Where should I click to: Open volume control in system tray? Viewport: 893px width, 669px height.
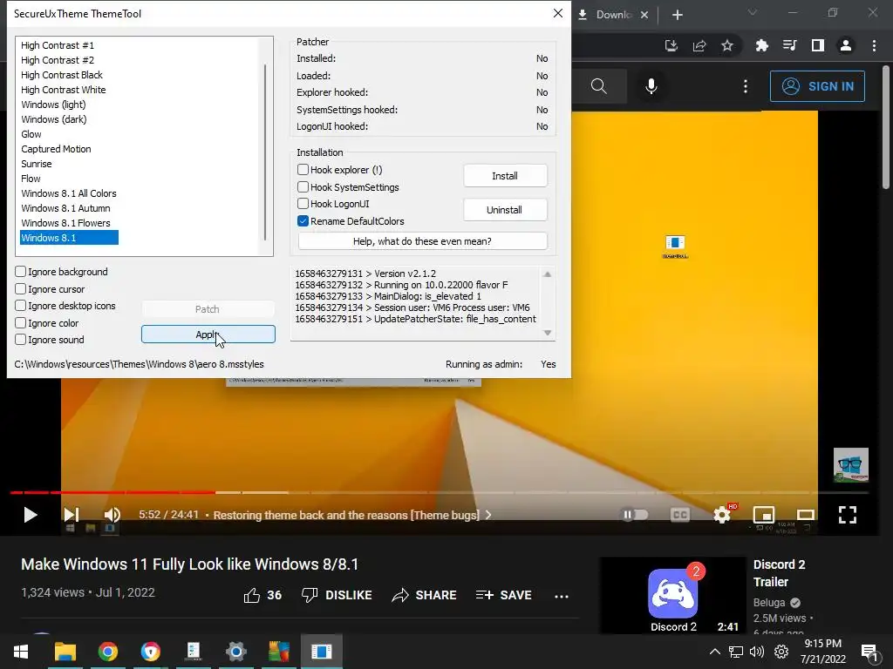click(x=757, y=652)
